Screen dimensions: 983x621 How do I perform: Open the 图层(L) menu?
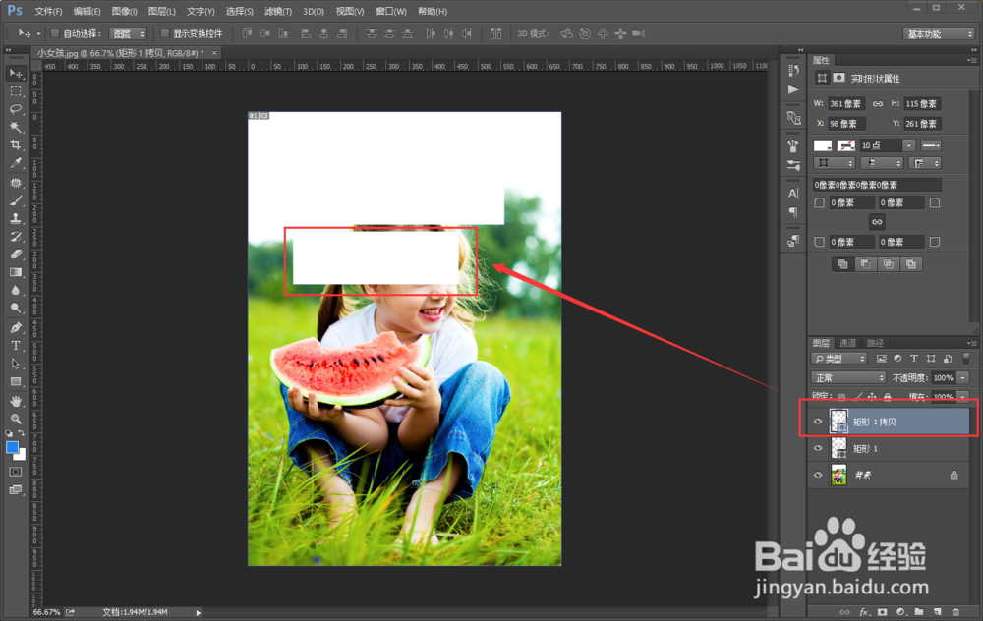tap(162, 11)
